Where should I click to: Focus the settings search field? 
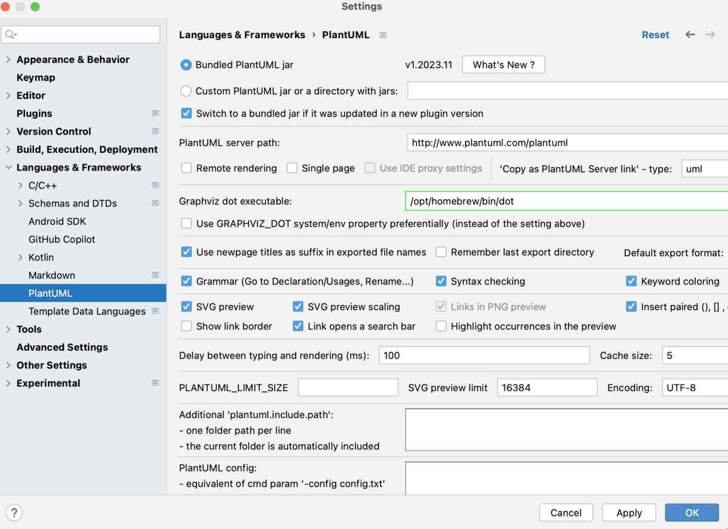(81, 35)
